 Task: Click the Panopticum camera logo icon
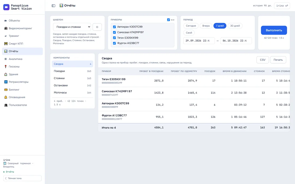click(6, 7)
